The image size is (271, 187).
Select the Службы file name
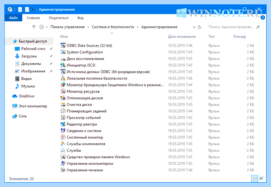[74, 150]
